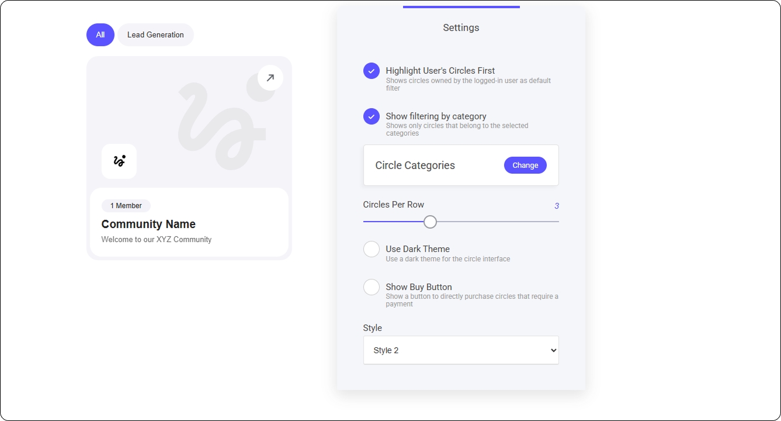Switch to Lead Generation filter tab
The width and height of the screenshot is (781, 421).
click(155, 34)
